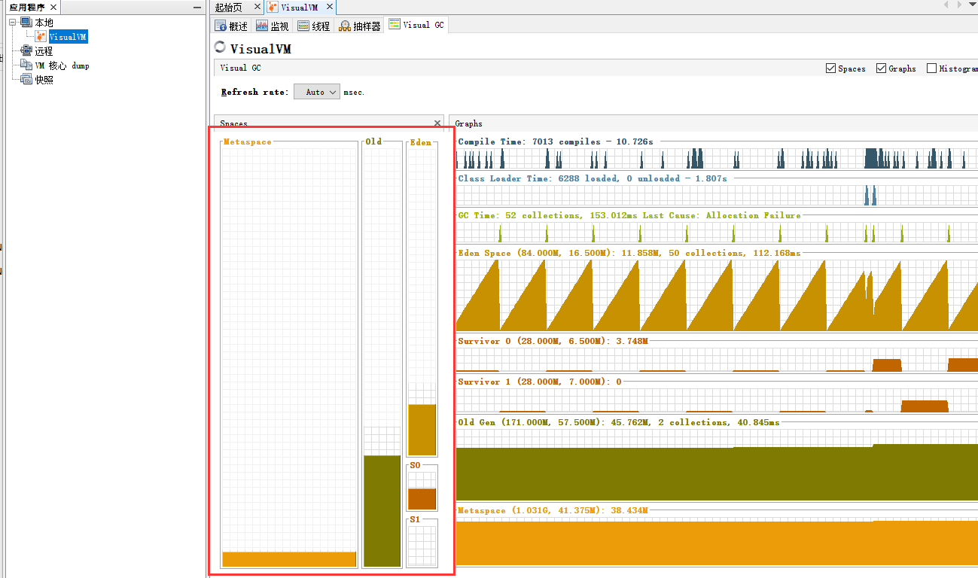Click the Spaces panel header title
The width and height of the screenshot is (978, 578).
(x=233, y=123)
